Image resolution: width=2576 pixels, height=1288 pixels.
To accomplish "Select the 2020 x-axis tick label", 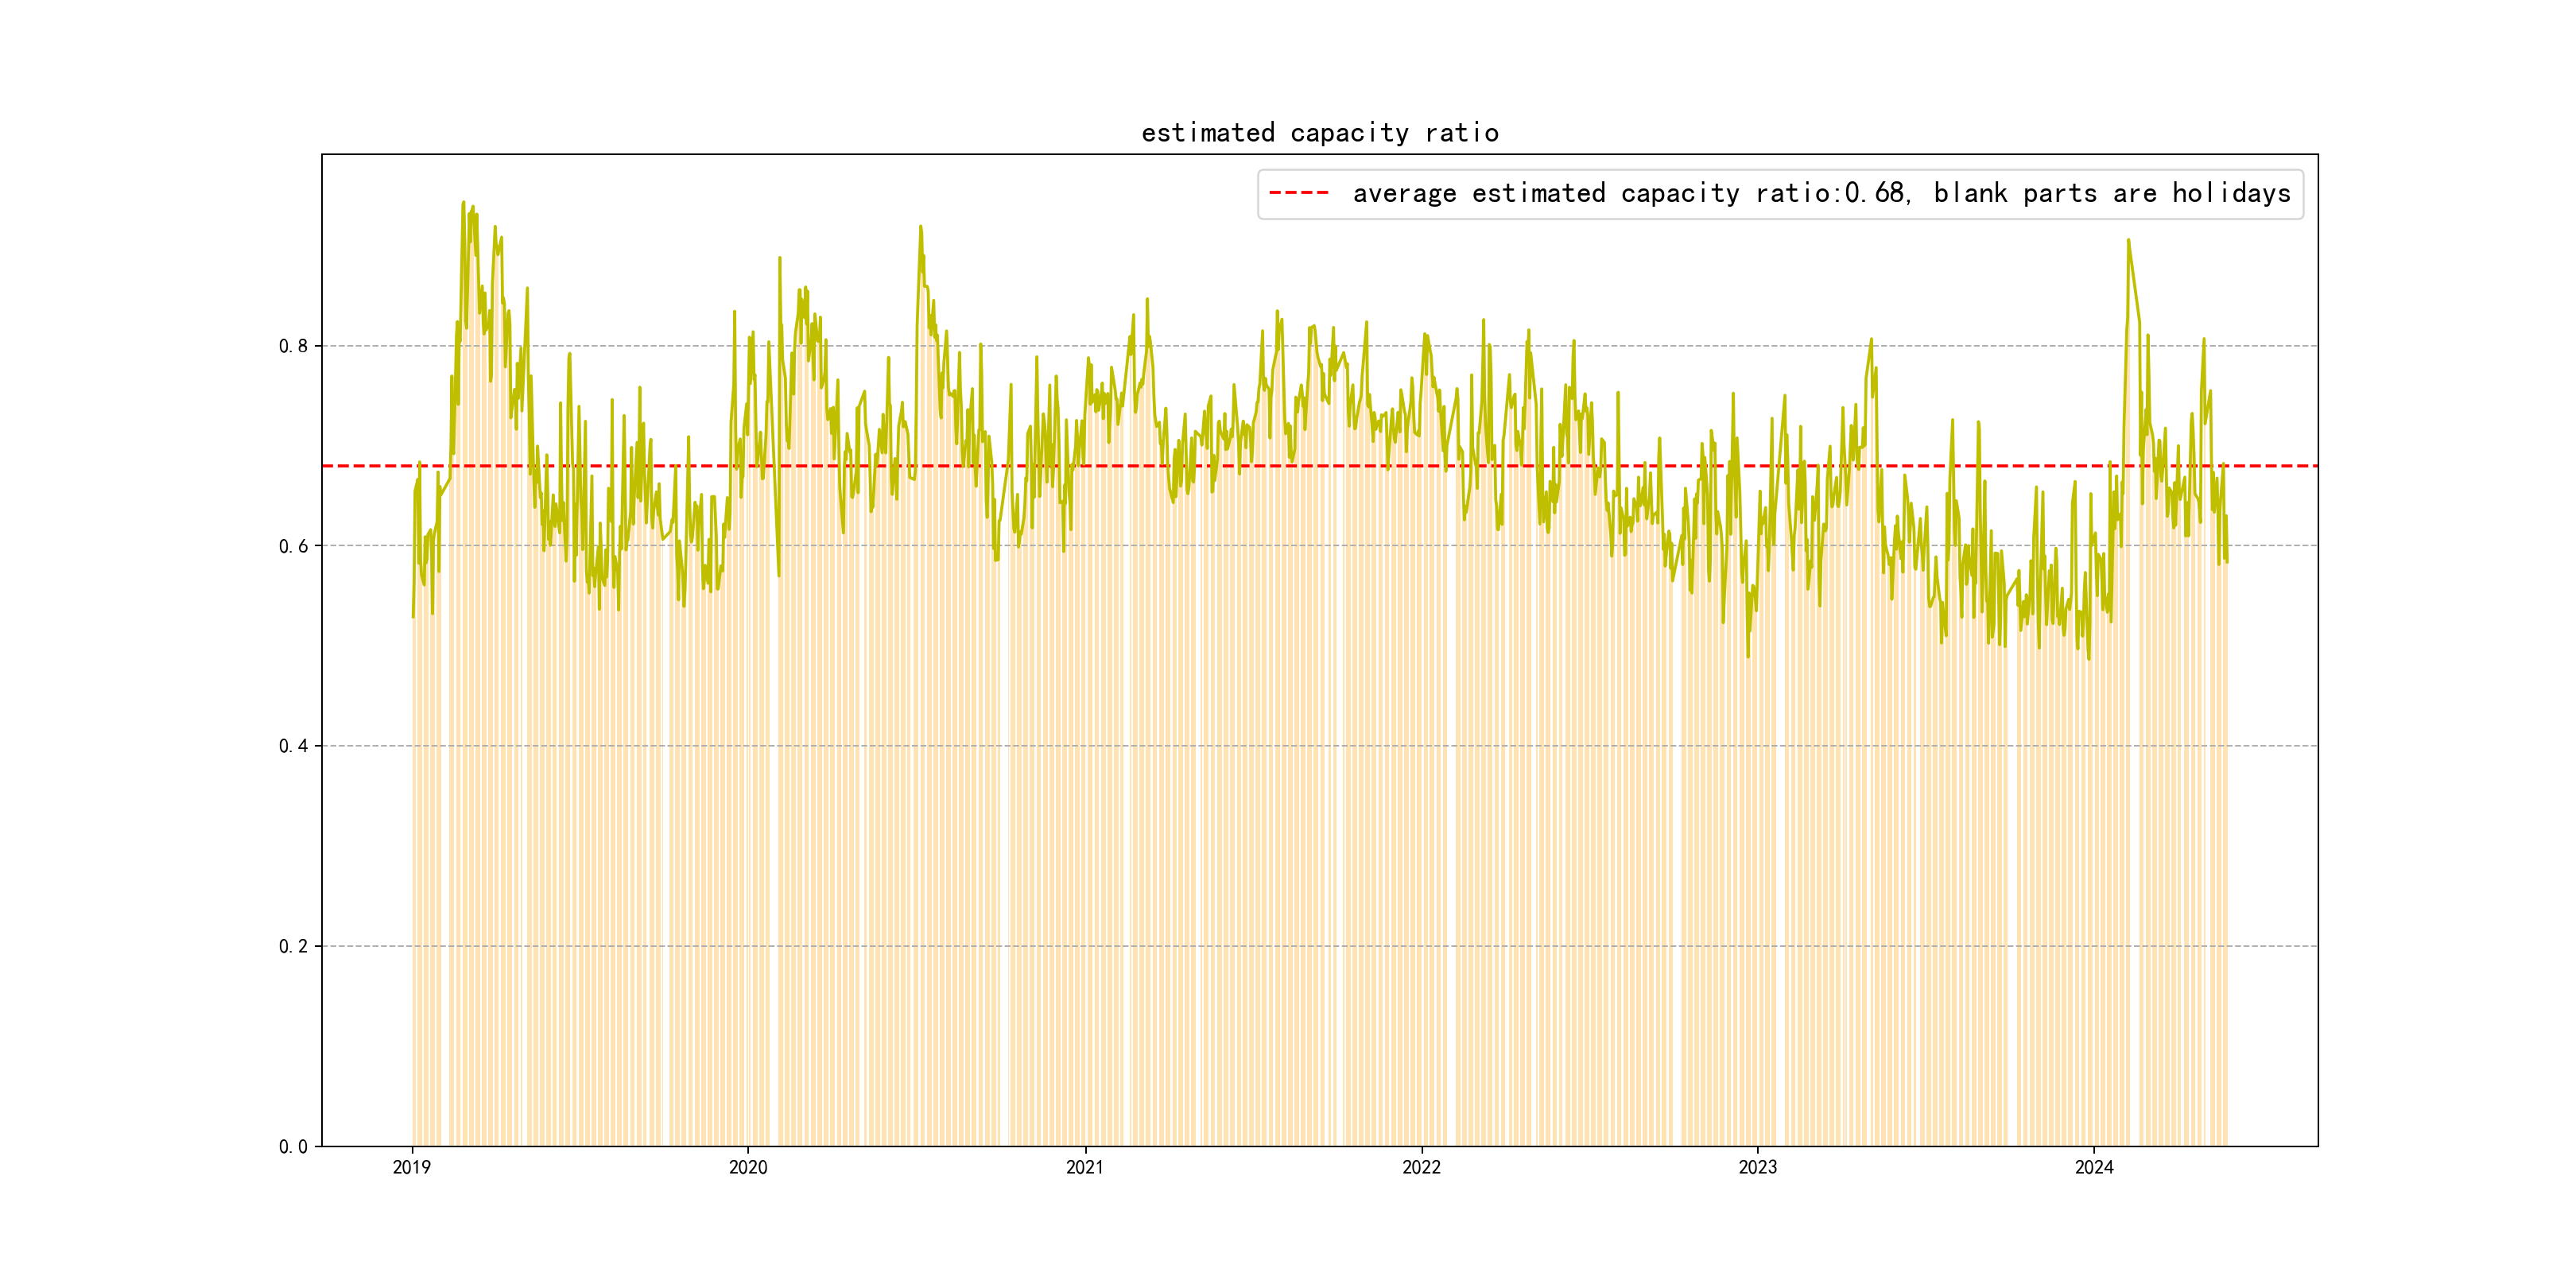I will (748, 1168).
